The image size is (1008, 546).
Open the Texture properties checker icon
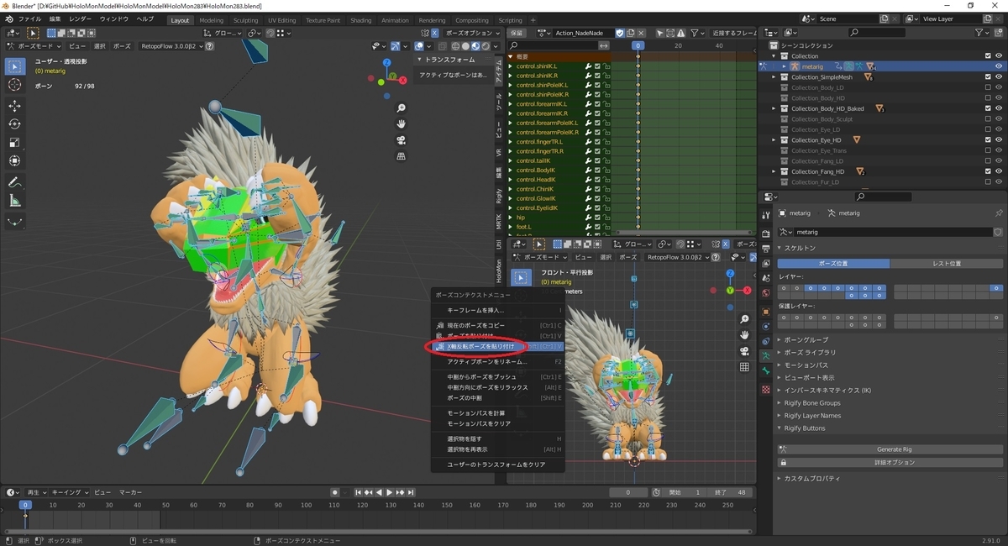tap(765, 390)
